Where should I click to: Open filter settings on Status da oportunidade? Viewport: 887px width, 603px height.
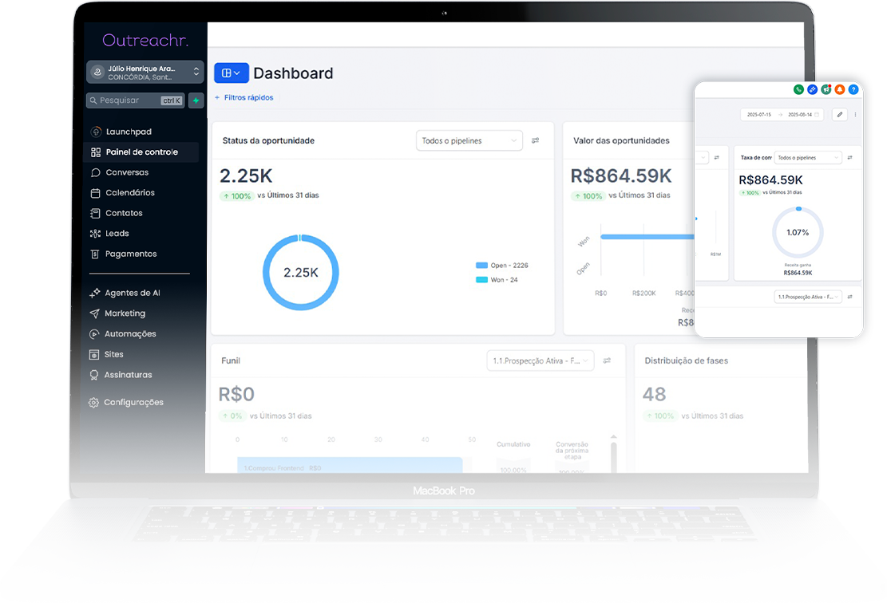point(535,140)
